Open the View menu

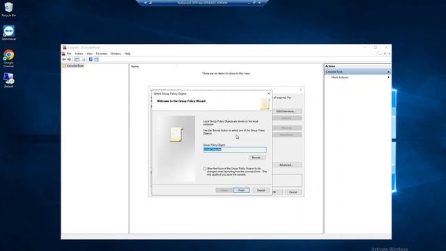tap(89, 54)
